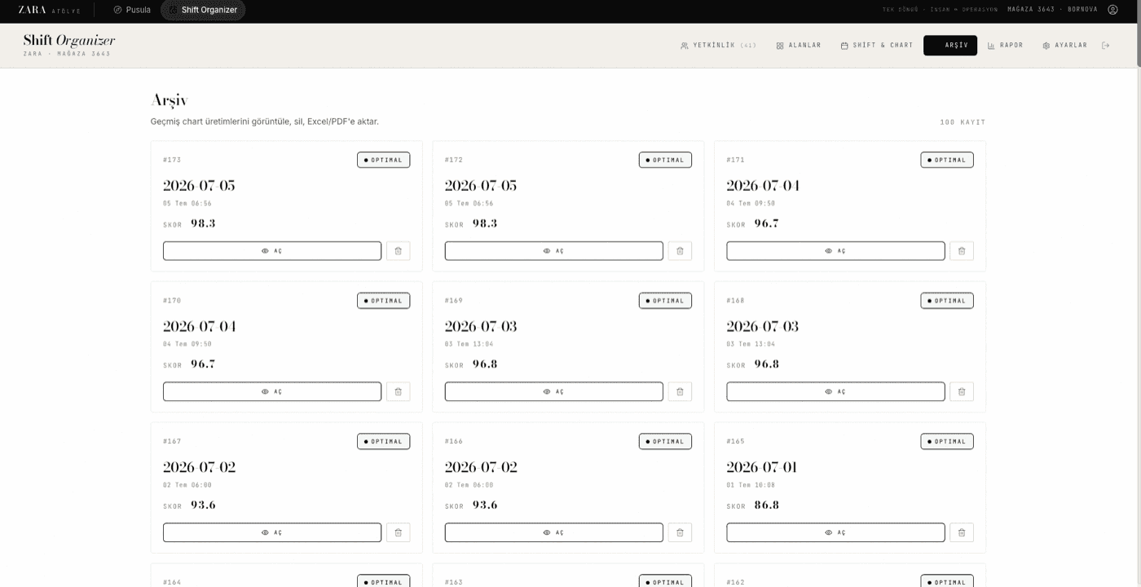The width and height of the screenshot is (1141, 587).
Task: Click the Optimal badge on card #172
Action: [x=666, y=160]
